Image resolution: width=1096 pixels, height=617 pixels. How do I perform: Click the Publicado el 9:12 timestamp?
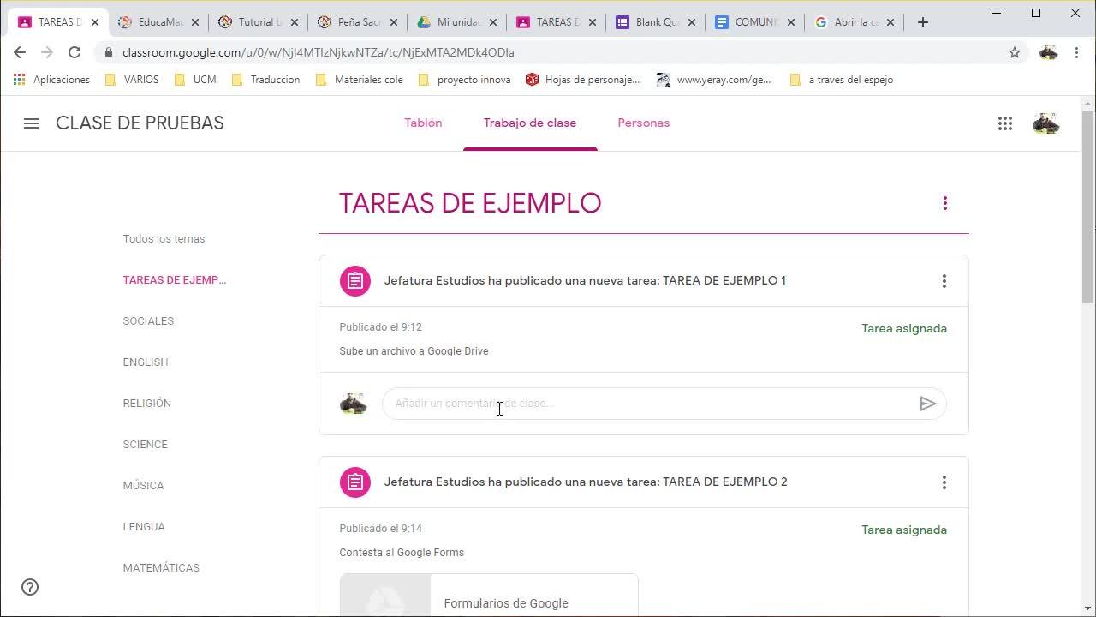pos(380,327)
